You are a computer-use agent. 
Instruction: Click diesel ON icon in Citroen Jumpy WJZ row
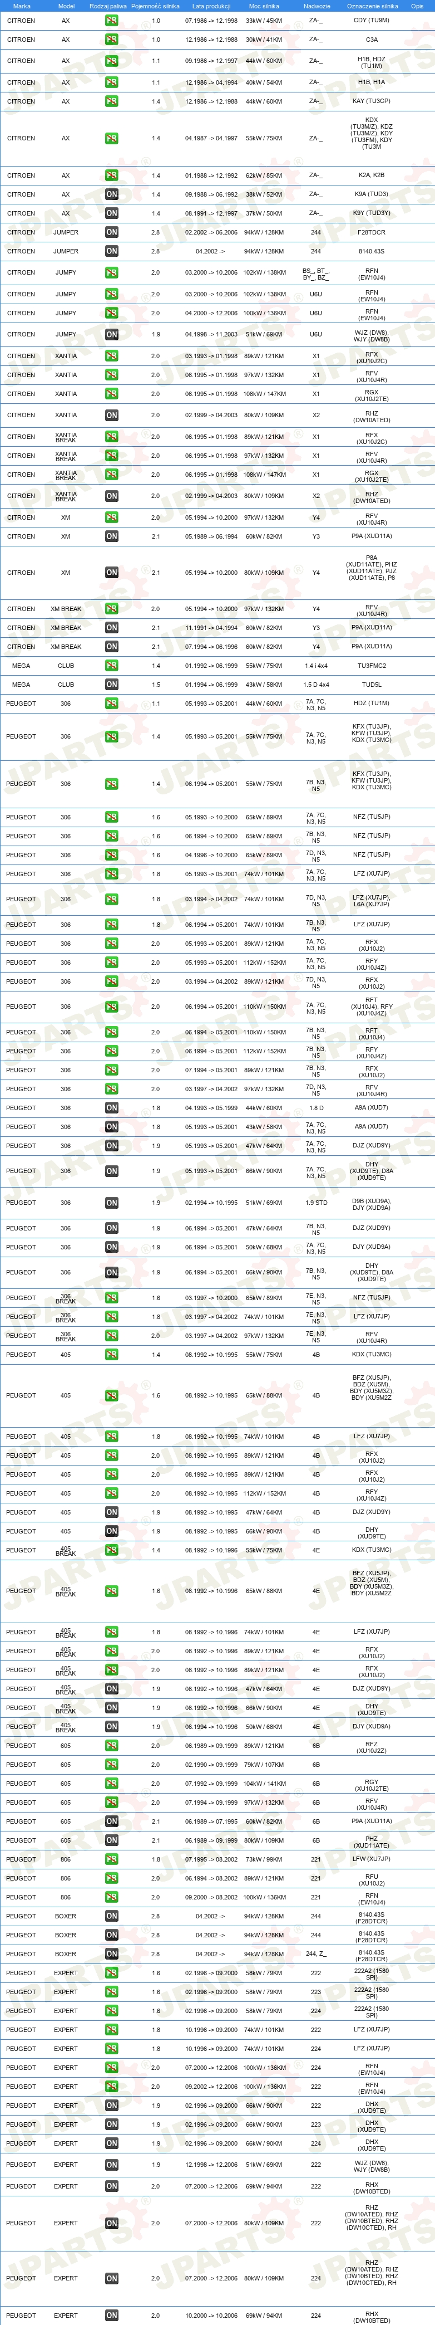pos(112,334)
